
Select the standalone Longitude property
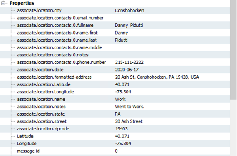(27, 144)
